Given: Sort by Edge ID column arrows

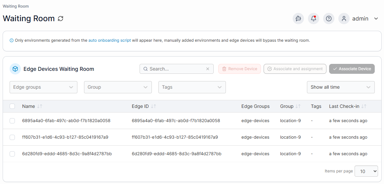Looking at the screenshot, I should click(153, 106).
